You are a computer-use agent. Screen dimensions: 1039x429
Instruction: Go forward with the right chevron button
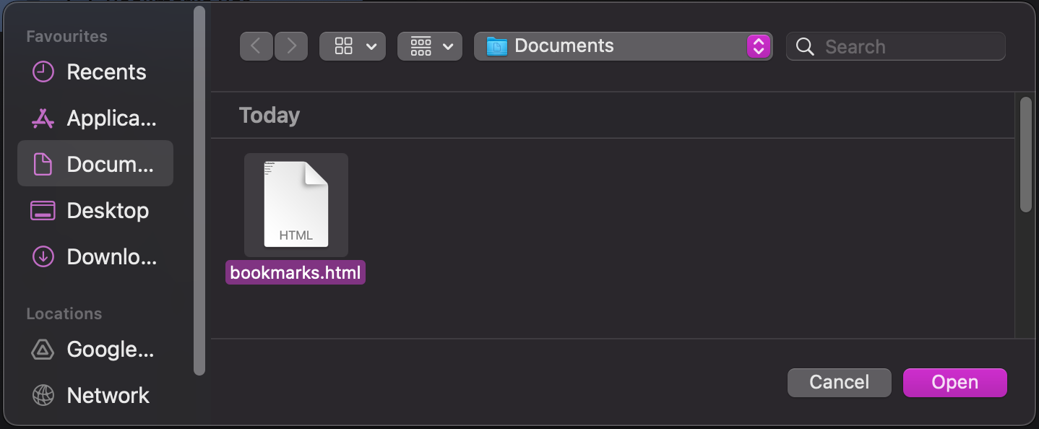click(x=291, y=46)
